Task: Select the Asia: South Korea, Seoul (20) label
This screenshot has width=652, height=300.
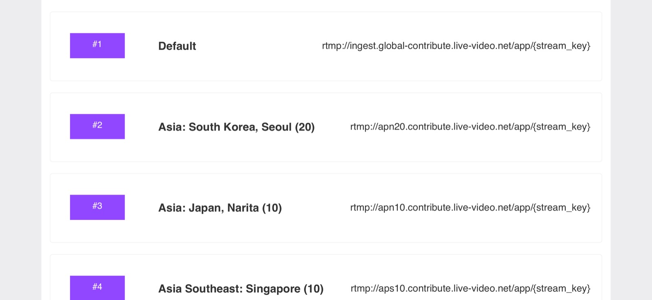Action: [x=236, y=127]
